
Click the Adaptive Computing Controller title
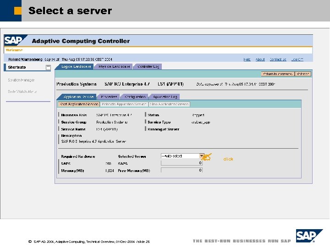[81, 41]
